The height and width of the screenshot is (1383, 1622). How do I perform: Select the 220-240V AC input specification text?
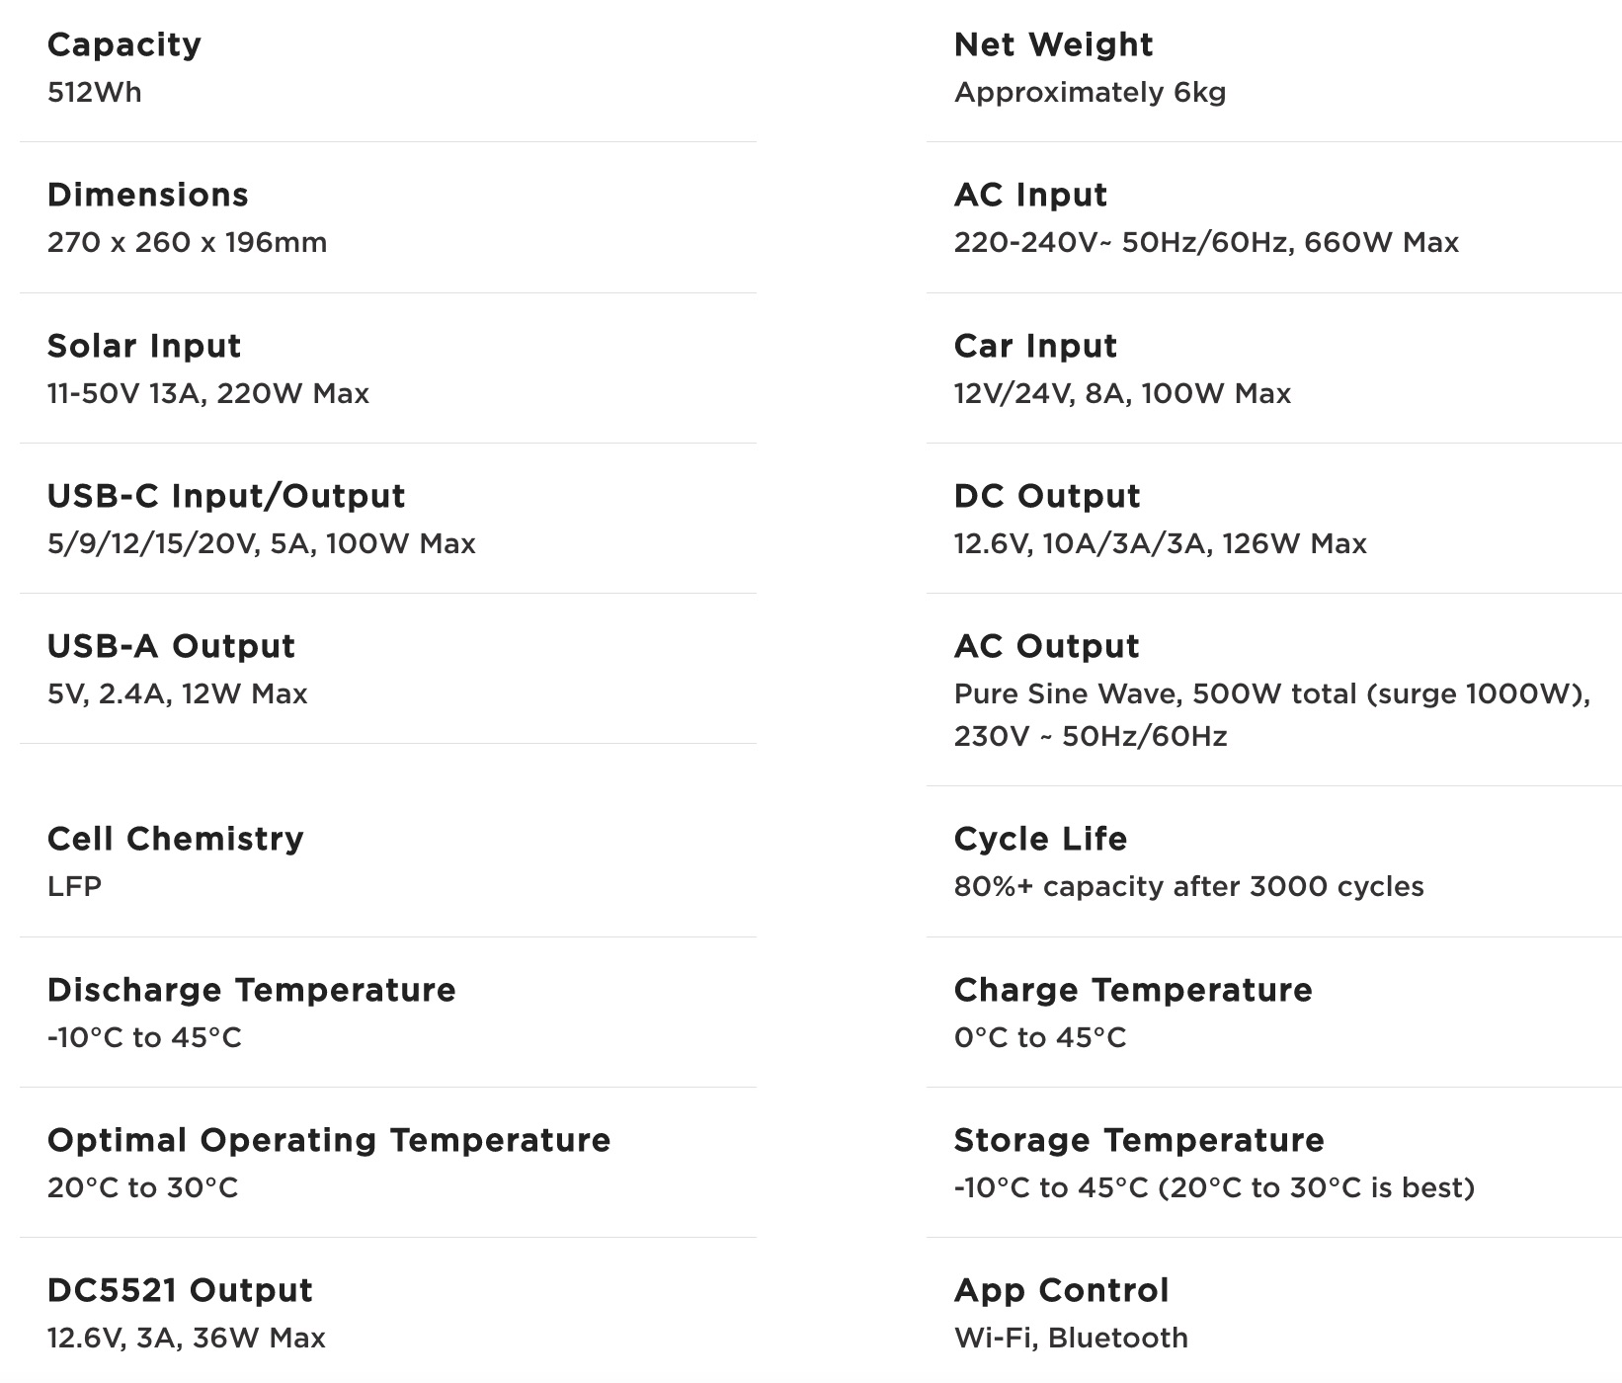(1205, 243)
